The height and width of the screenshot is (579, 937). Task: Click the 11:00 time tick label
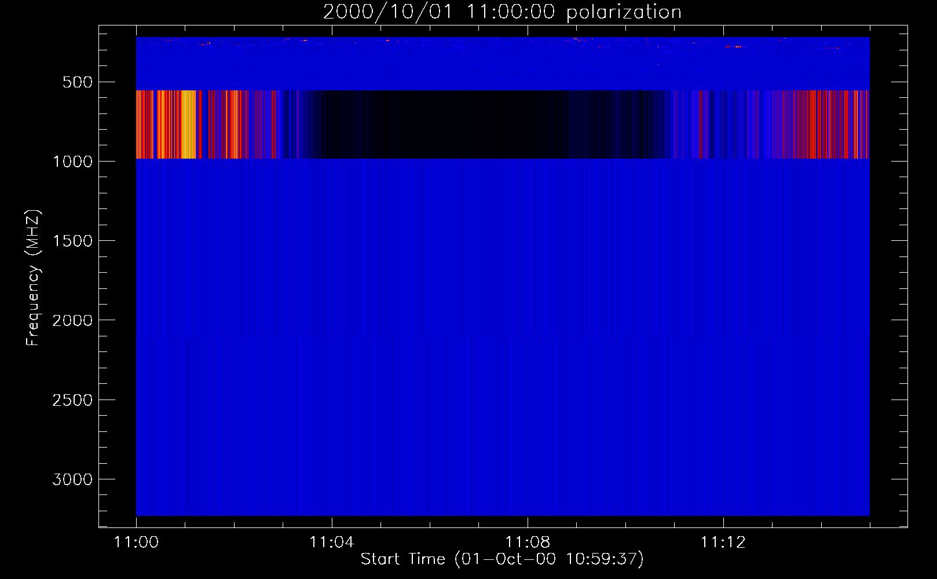tap(136, 542)
